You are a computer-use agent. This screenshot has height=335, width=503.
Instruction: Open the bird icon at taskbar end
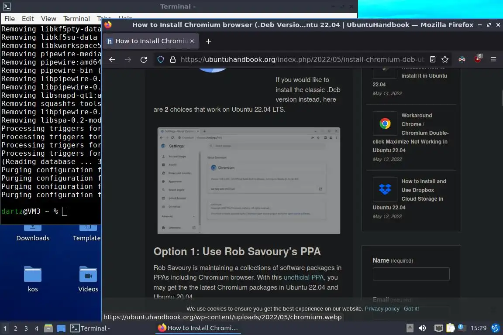tap(496, 328)
